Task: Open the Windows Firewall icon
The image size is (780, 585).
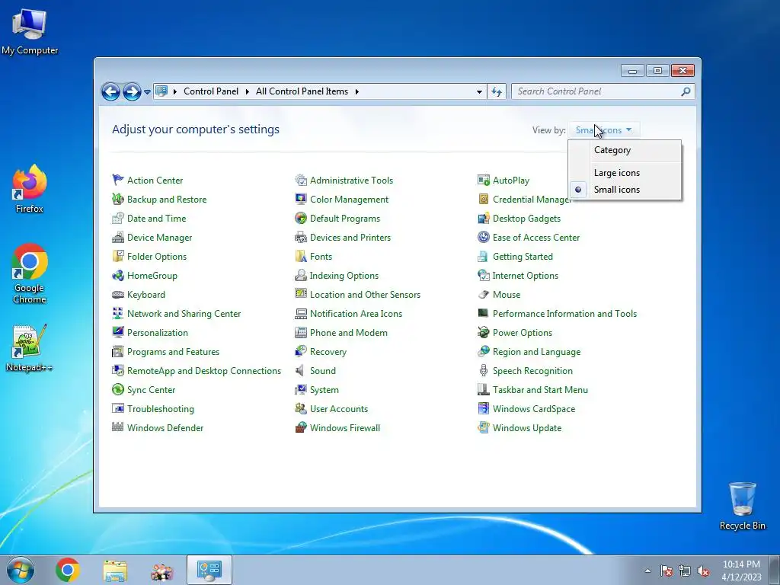Action: coord(300,428)
